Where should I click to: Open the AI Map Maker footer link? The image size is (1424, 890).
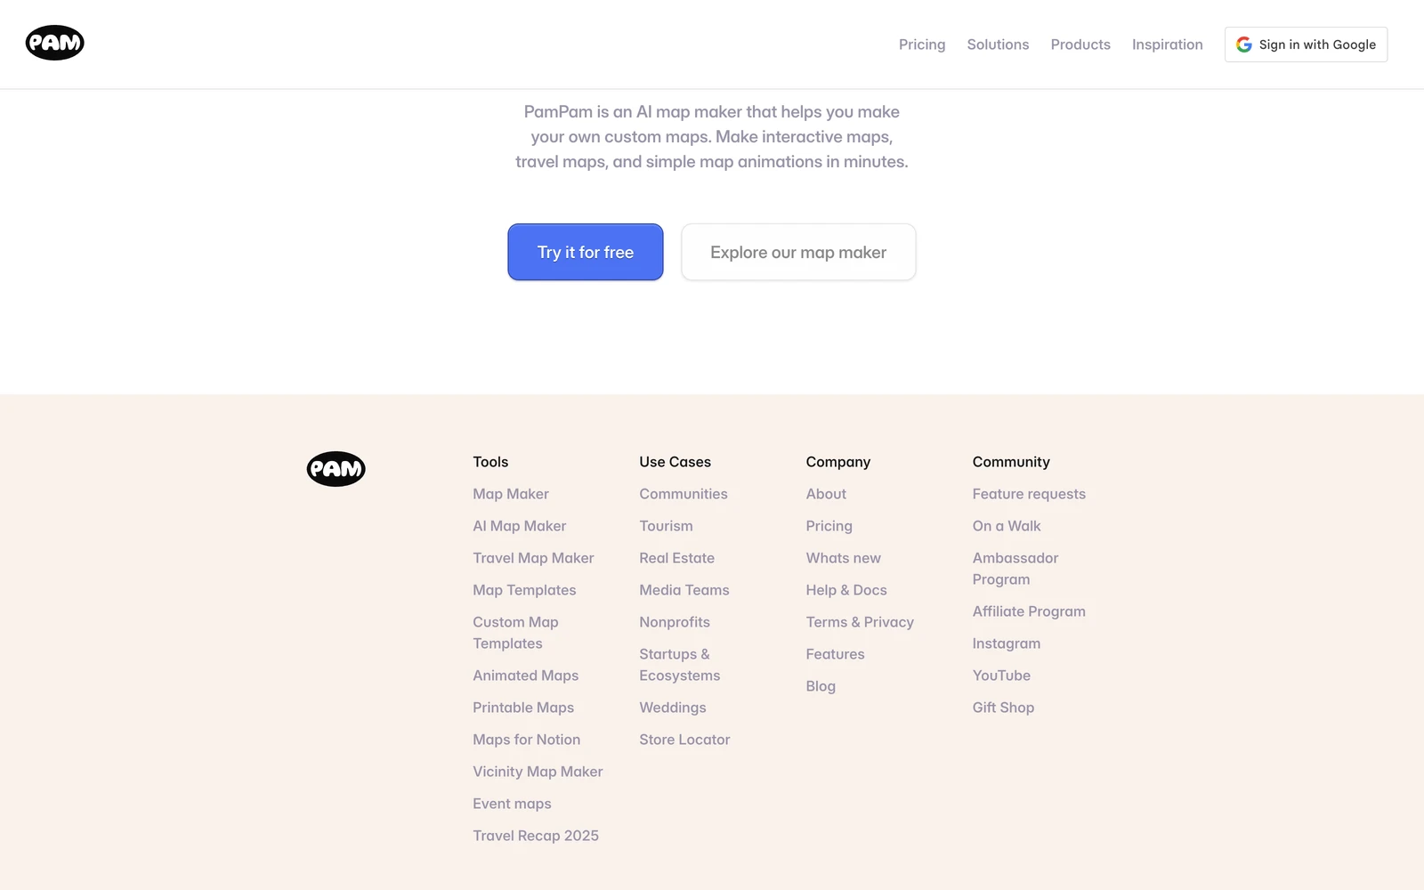[520, 526]
